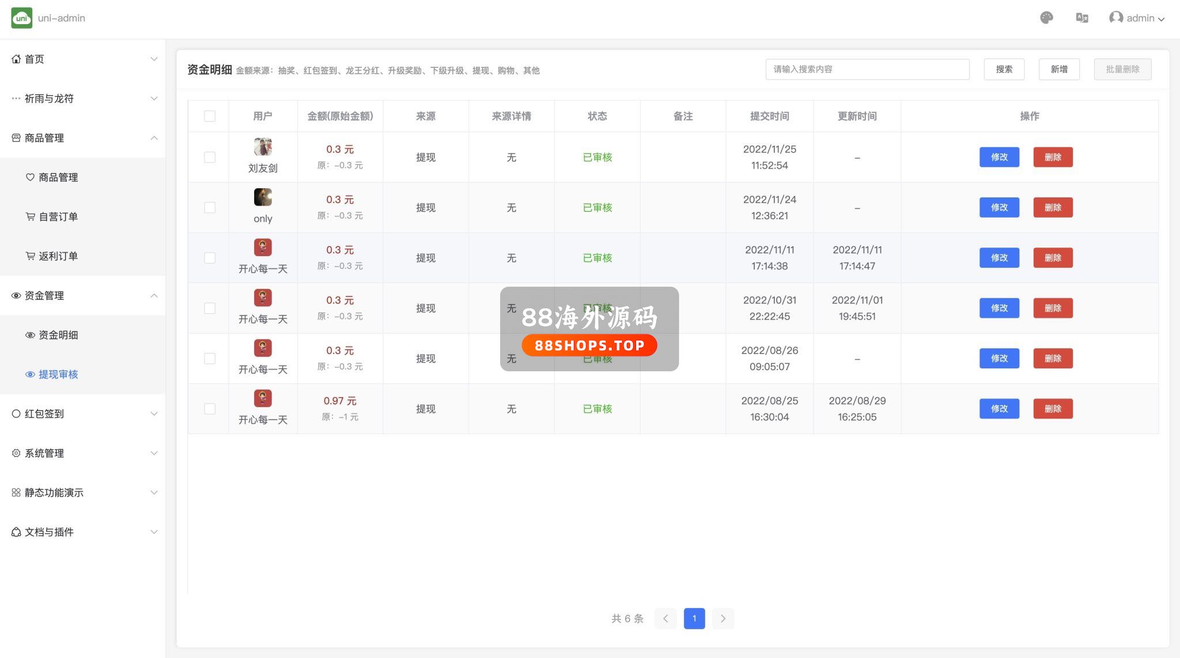Screen dimensions: 1180x658
Task: Open the 资金明细 menu item
Action: pyautogui.click(x=58, y=335)
